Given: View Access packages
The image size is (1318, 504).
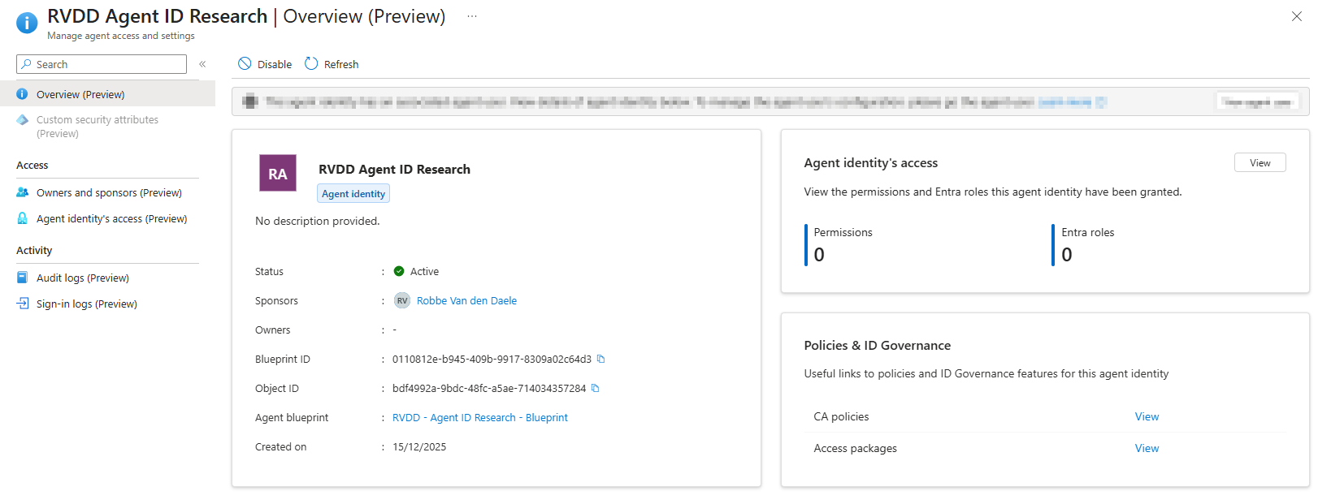Looking at the screenshot, I should pyautogui.click(x=1147, y=448).
